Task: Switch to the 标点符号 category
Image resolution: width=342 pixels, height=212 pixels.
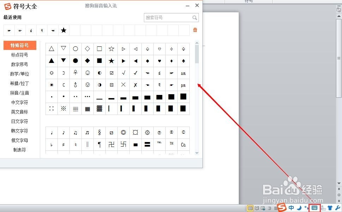Action: coord(19,54)
